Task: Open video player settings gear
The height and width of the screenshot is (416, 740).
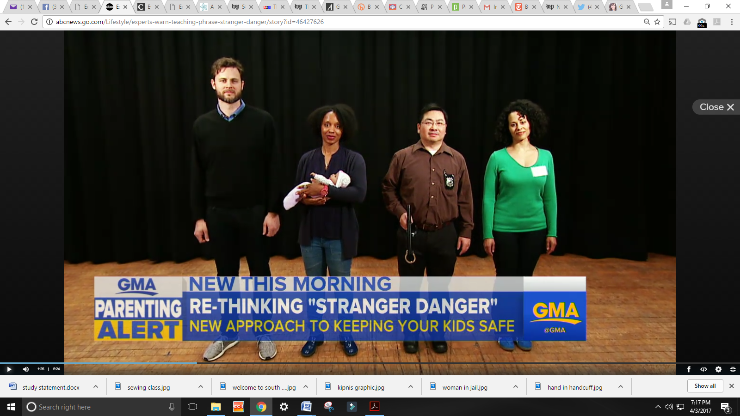Action: 718,369
